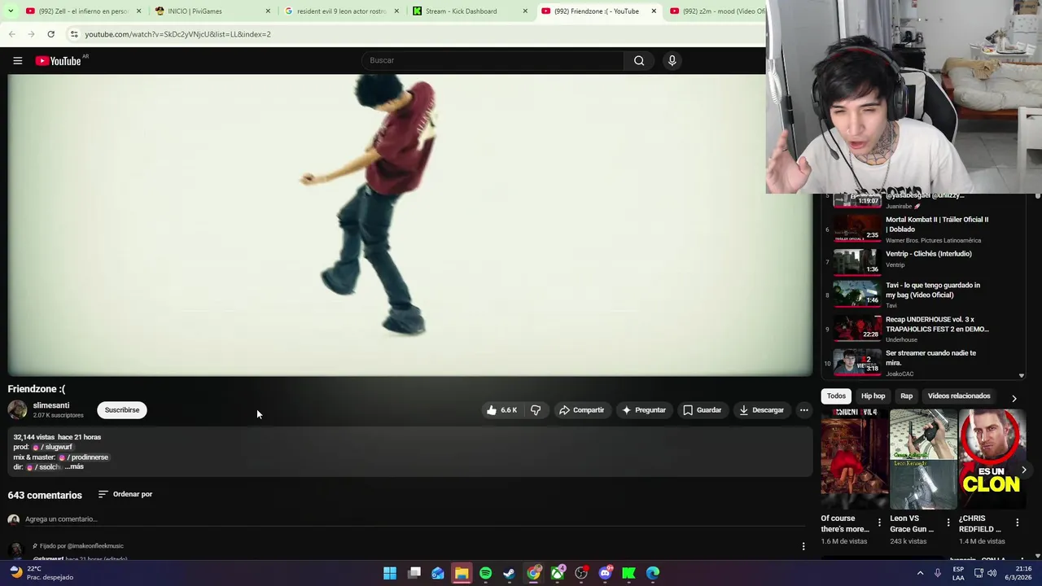Open the ¿CHRIS REDFIELD short thumbnail
This screenshot has height=586, width=1042.
pyautogui.click(x=992, y=459)
